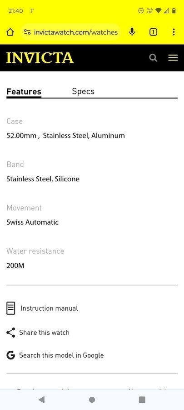The width and height of the screenshot is (184, 410).
Task: Tap the share icon
Action: click(x=11, y=333)
